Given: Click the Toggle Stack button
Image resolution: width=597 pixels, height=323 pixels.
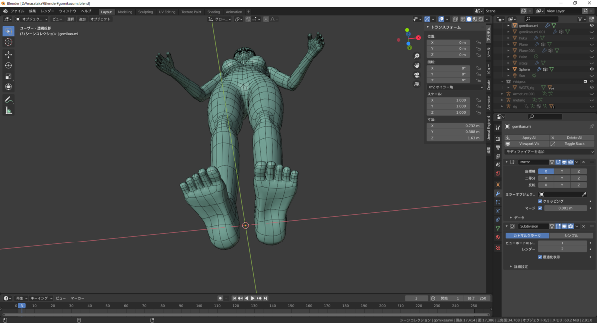Looking at the screenshot, I should point(572,144).
